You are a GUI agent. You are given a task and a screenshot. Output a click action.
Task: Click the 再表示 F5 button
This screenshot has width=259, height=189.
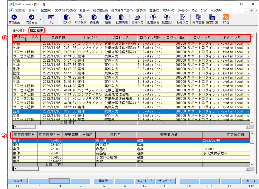click(103, 181)
